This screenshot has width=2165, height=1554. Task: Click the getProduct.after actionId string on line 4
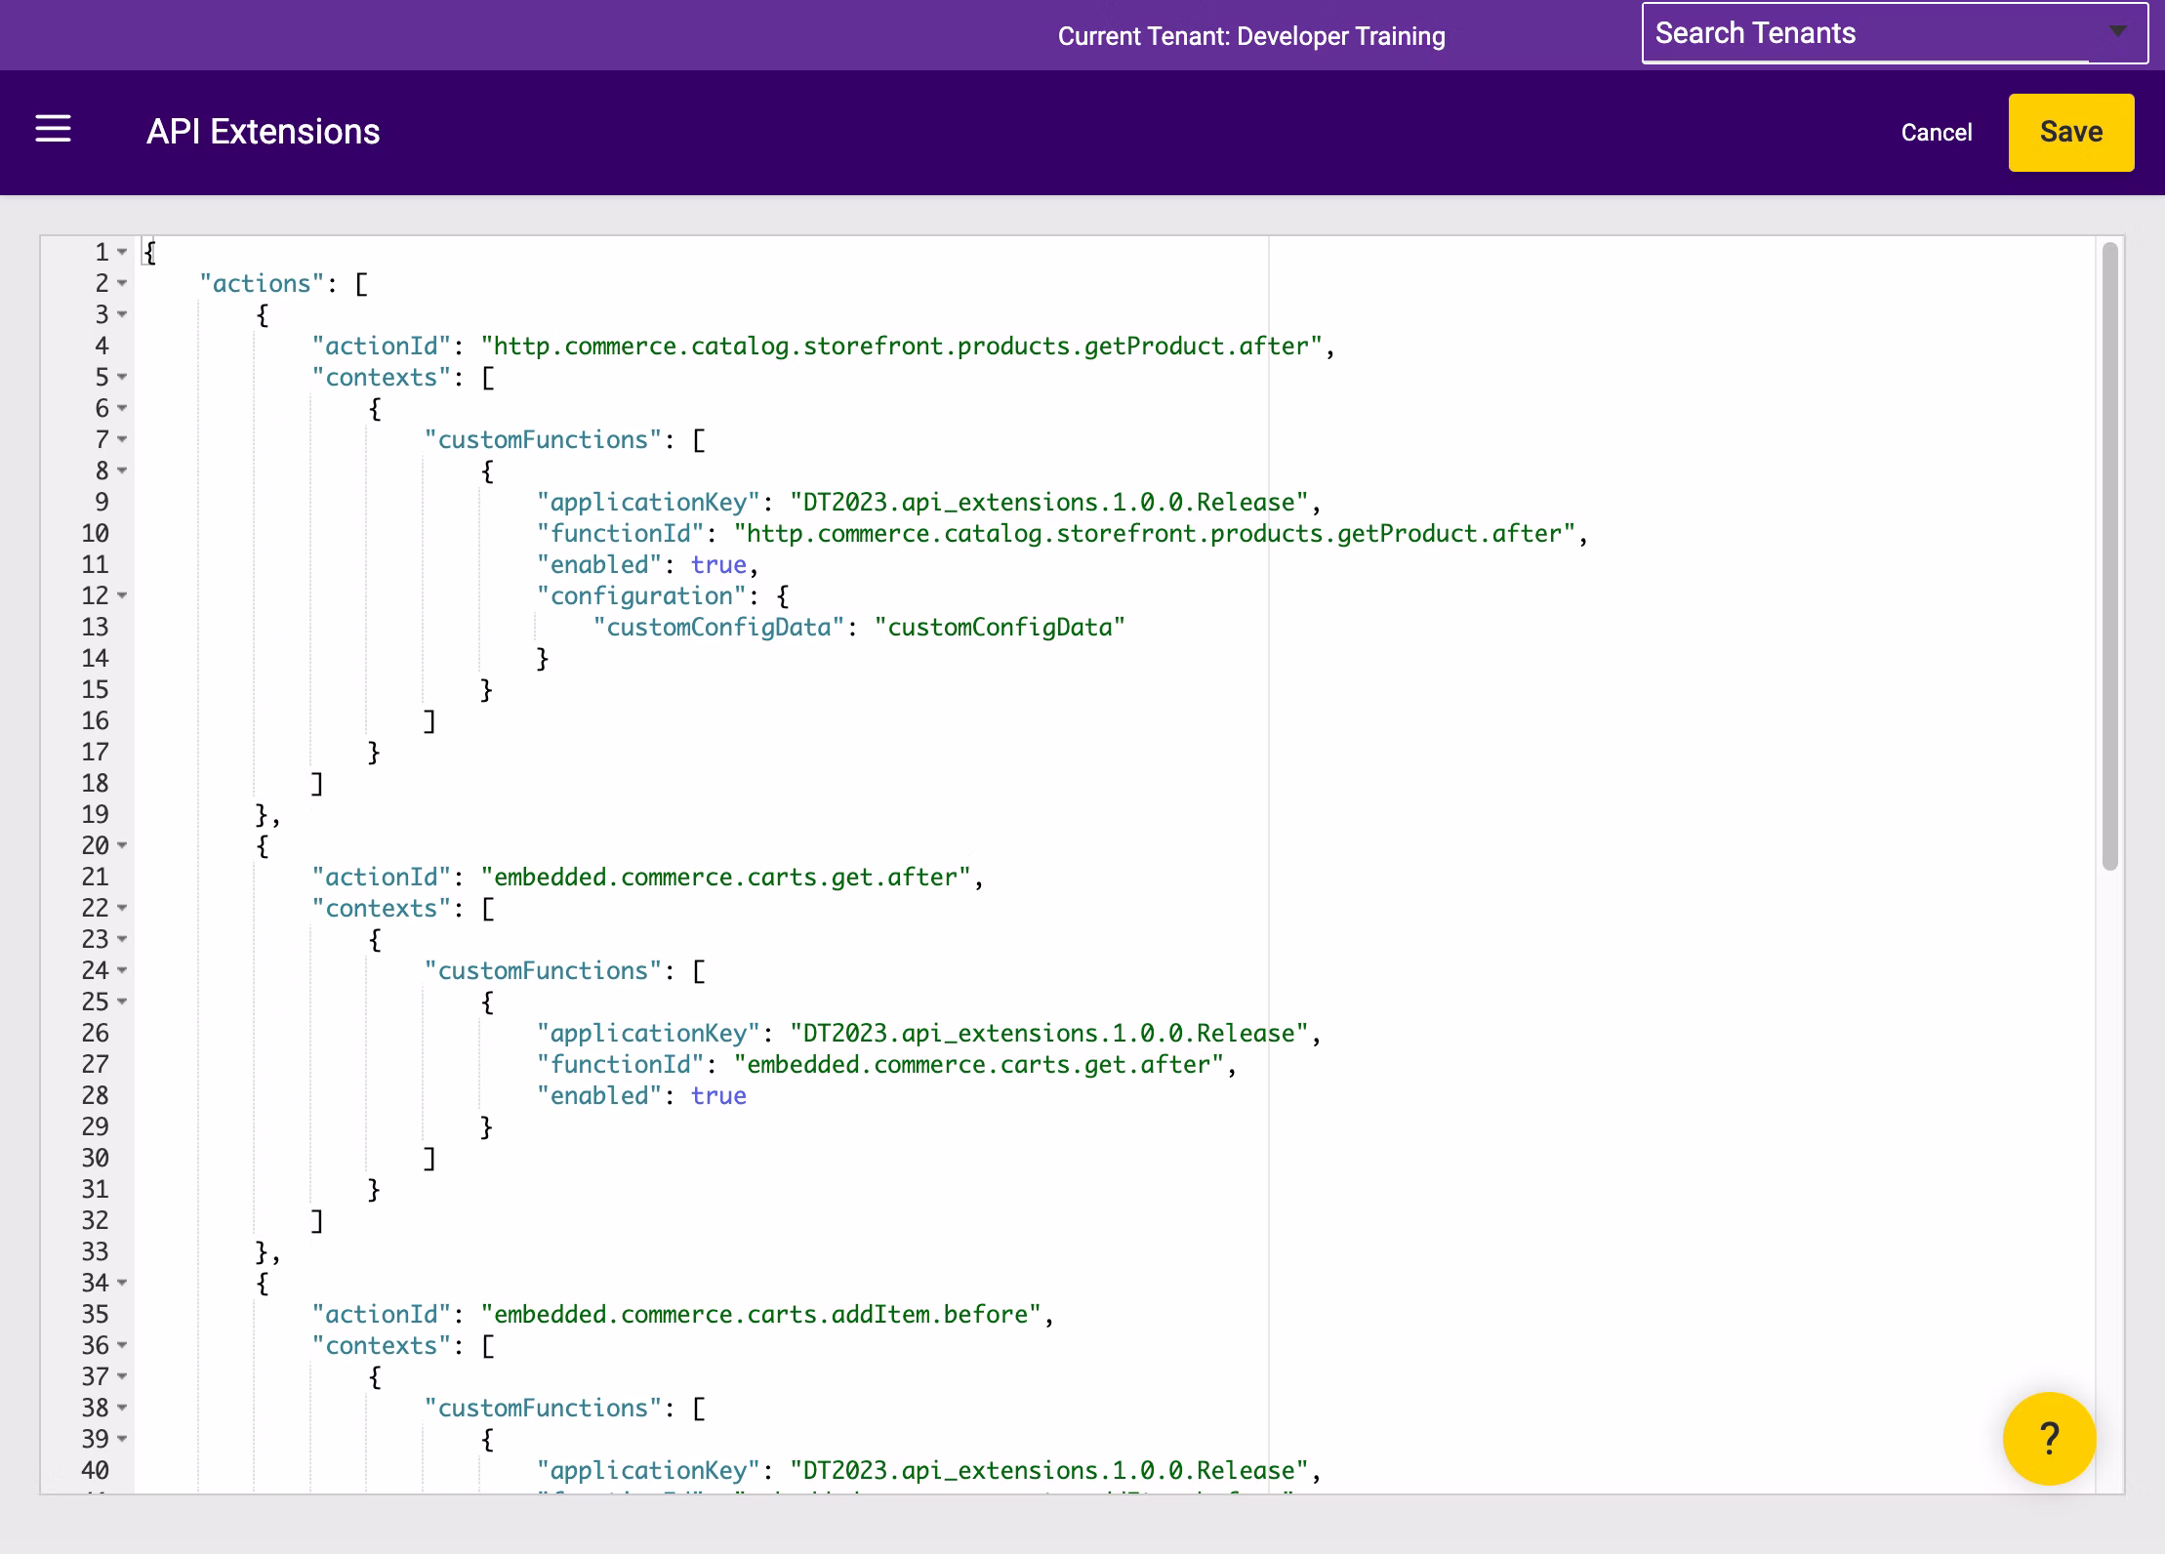[x=902, y=347]
